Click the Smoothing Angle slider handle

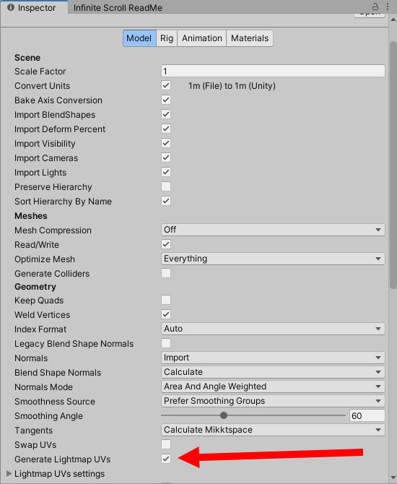pyautogui.click(x=224, y=415)
